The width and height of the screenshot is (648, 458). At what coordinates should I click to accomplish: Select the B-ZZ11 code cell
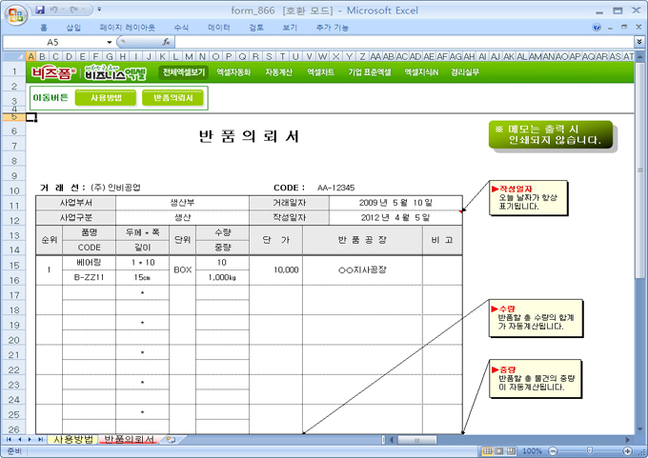(89, 277)
